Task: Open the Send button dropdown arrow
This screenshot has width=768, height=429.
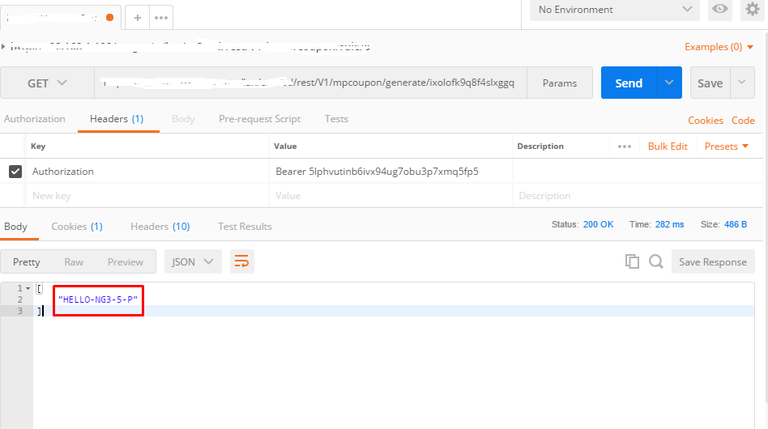Action: pyautogui.click(x=668, y=83)
